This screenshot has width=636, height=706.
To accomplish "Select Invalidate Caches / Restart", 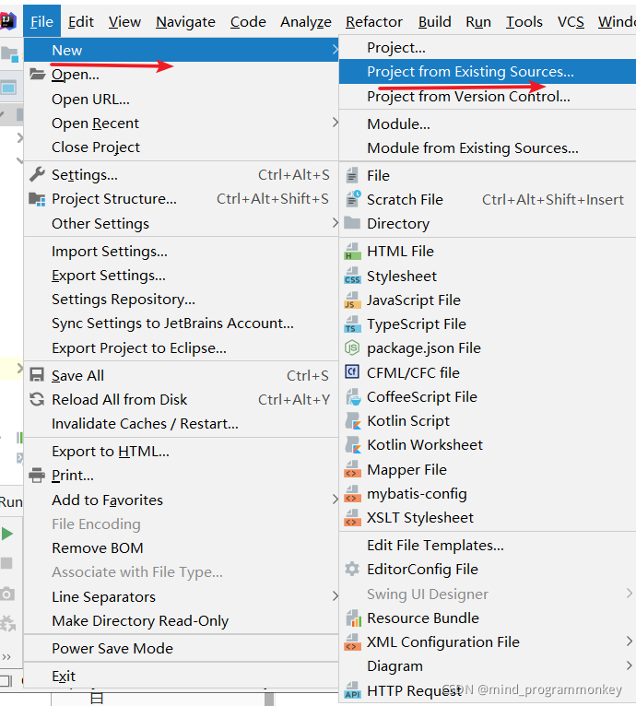I will pos(181,424).
